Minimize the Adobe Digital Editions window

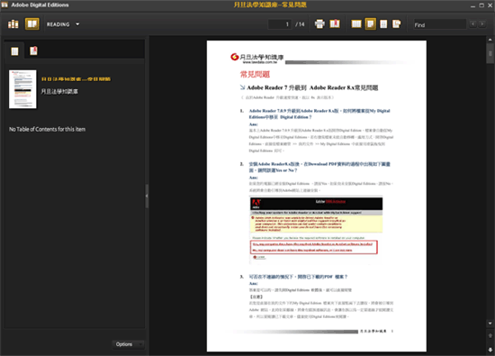click(472, 5)
